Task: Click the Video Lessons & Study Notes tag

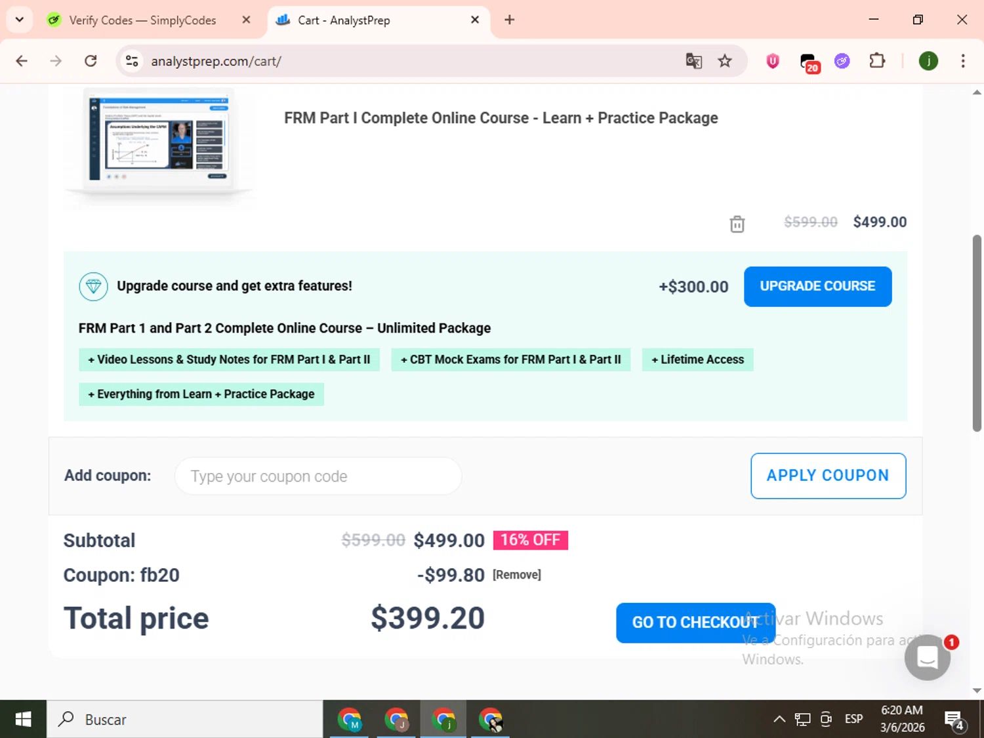Action: tap(229, 359)
